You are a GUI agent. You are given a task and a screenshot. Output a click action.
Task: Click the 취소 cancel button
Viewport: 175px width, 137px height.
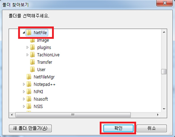pyautogui.click(x=151, y=128)
